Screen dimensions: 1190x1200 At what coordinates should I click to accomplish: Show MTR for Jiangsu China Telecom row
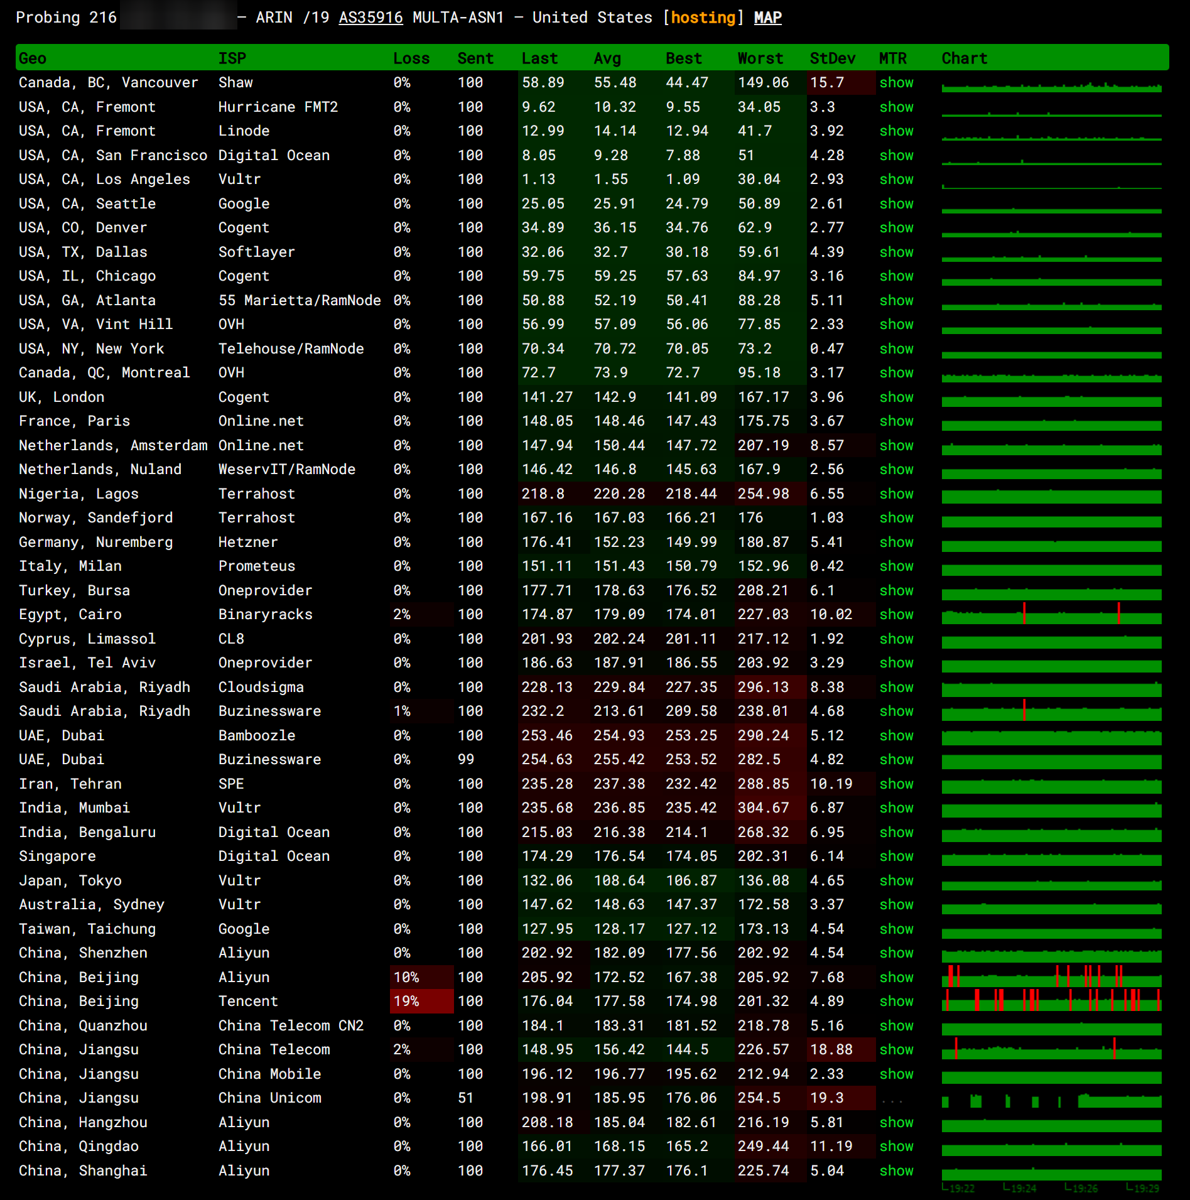pos(896,1050)
